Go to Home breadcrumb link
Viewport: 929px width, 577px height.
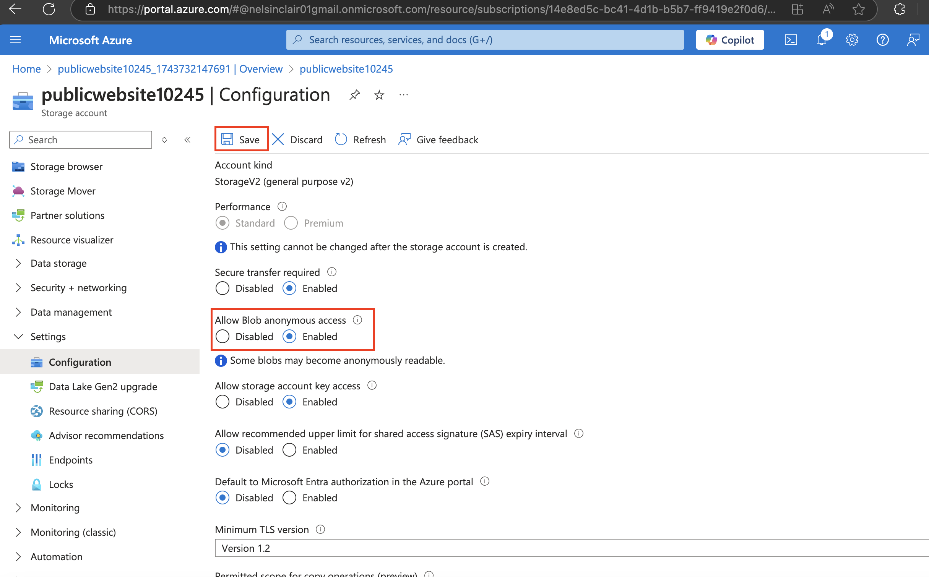(26, 69)
